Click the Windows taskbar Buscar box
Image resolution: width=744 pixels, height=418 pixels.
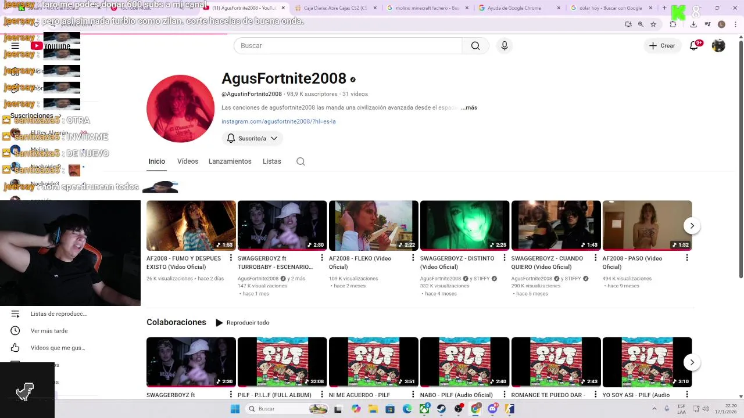coord(287,409)
